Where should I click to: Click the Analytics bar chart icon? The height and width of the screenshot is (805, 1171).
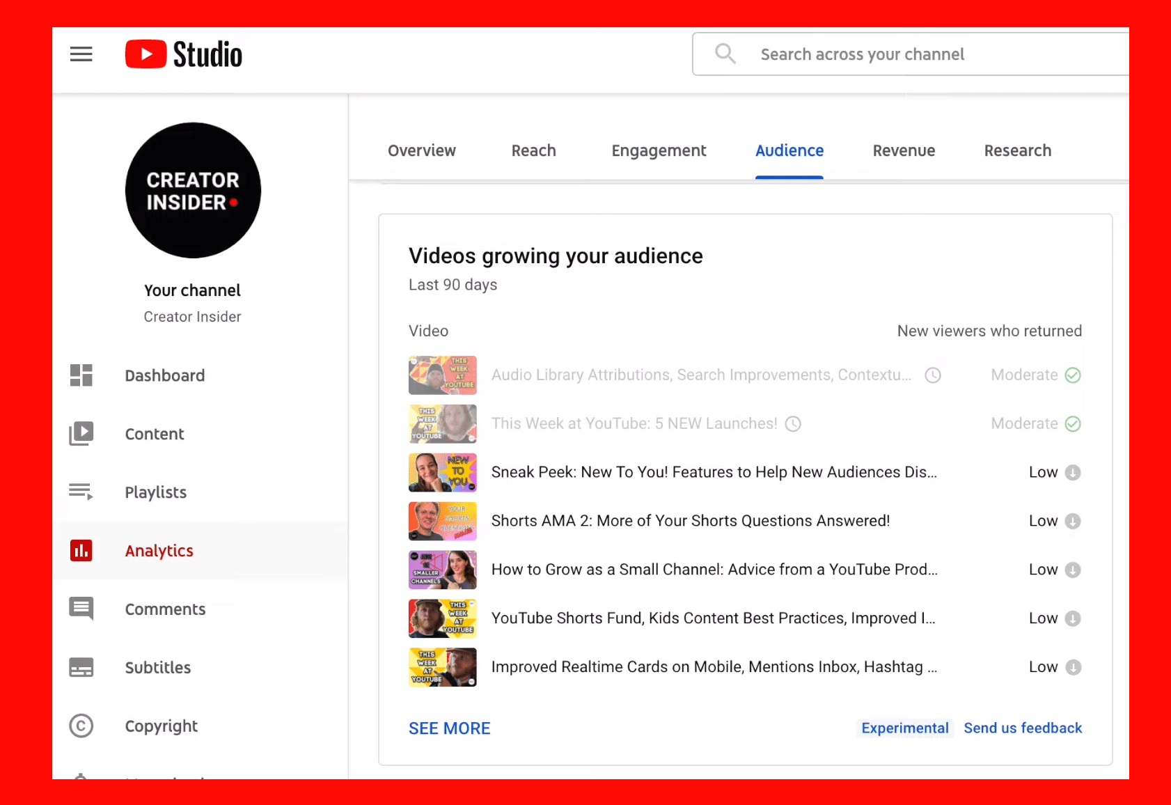coord(81,550)
